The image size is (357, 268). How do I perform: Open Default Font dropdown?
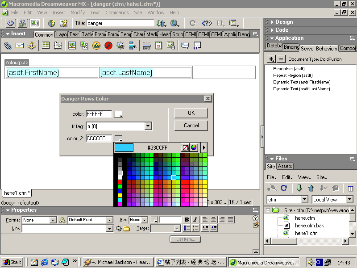(109, 220)
